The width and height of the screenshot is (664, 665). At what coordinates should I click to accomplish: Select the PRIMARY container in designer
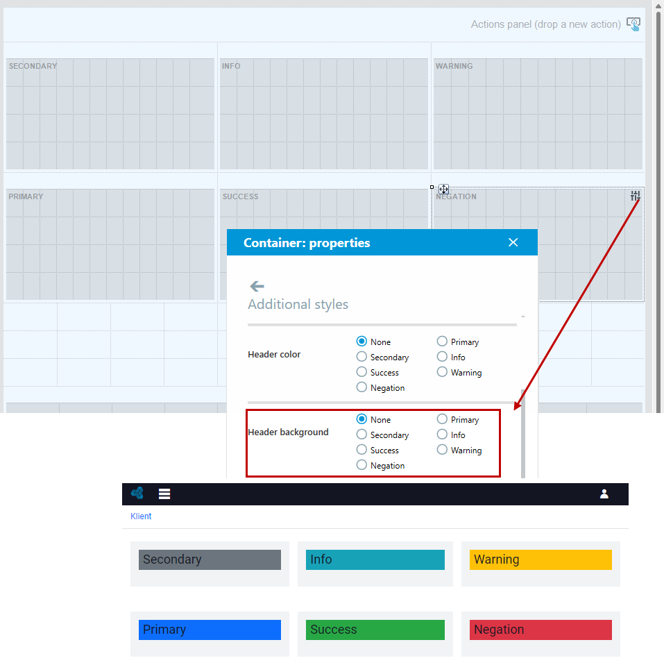point(110,244)
